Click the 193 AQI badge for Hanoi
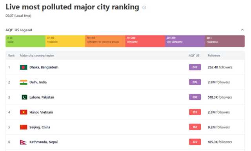 (x=195, y=112)
